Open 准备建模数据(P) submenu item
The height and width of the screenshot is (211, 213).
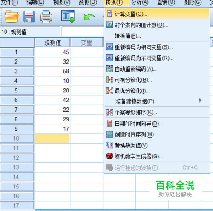157,101
